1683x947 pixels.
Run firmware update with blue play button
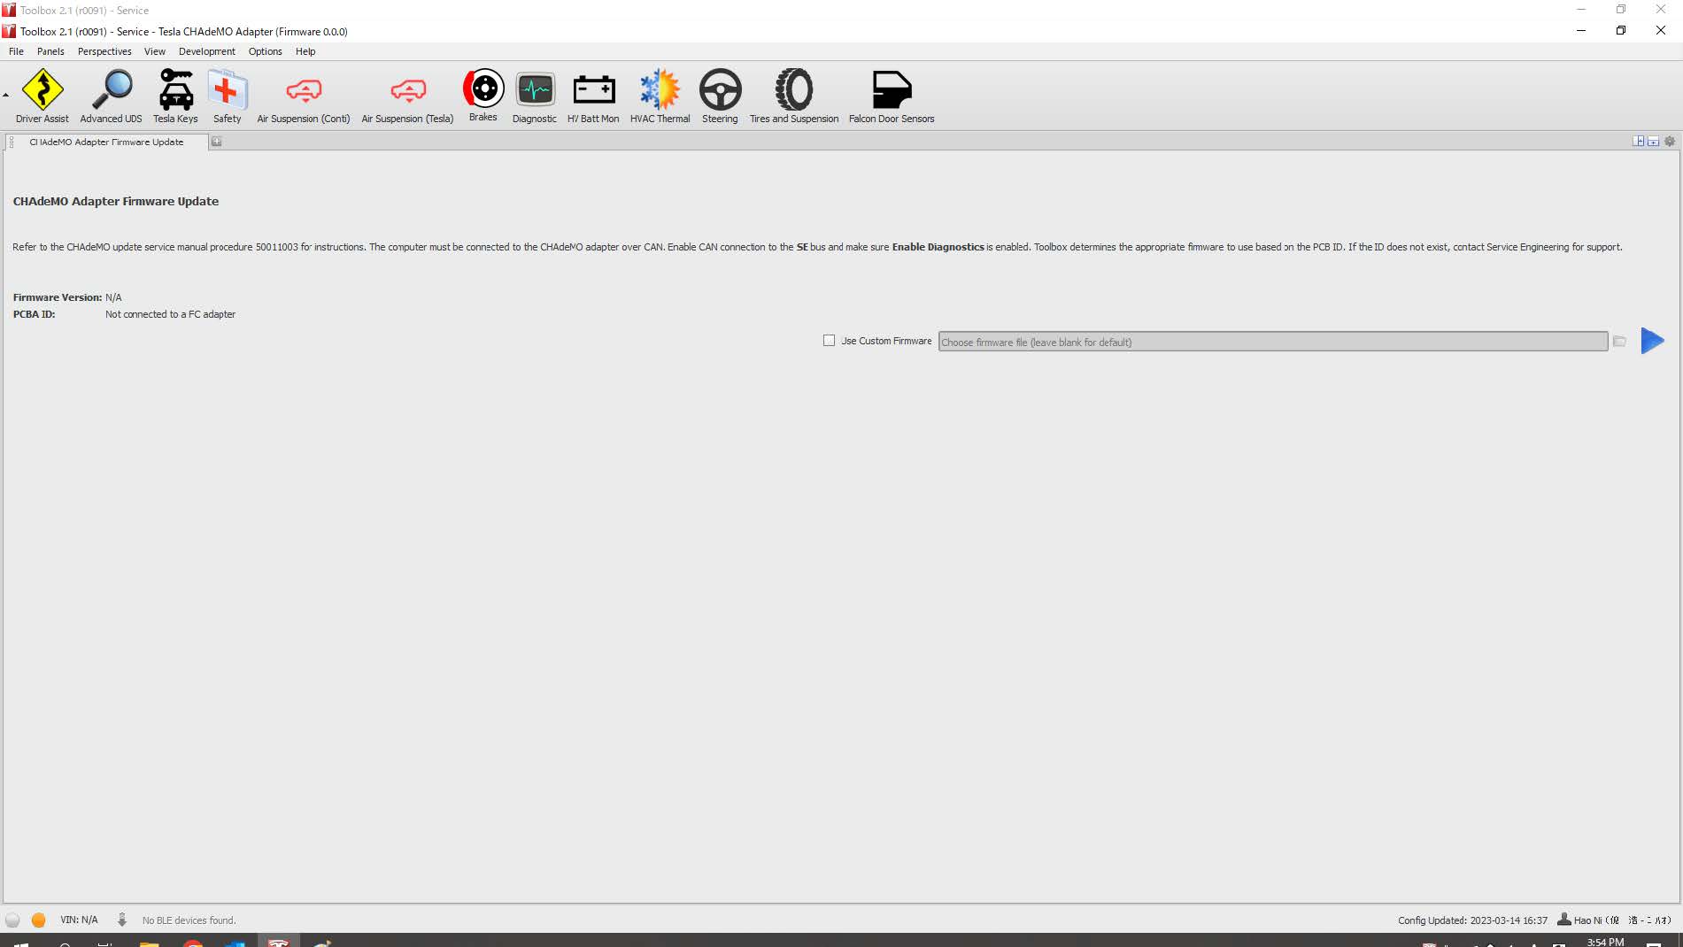(x=1652, y=341)
